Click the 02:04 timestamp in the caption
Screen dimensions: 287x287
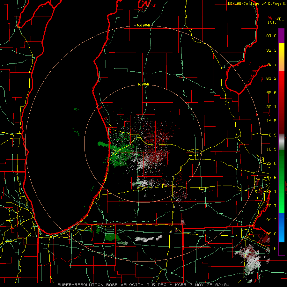[223, 285]
